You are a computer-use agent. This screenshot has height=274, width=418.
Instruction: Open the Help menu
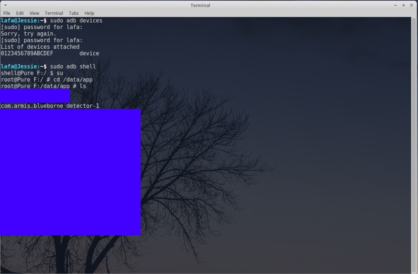pyautogui.click(x=89, y=13)
